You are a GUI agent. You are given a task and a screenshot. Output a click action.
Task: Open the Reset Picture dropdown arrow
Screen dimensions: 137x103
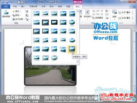click(x=29, y=19)
